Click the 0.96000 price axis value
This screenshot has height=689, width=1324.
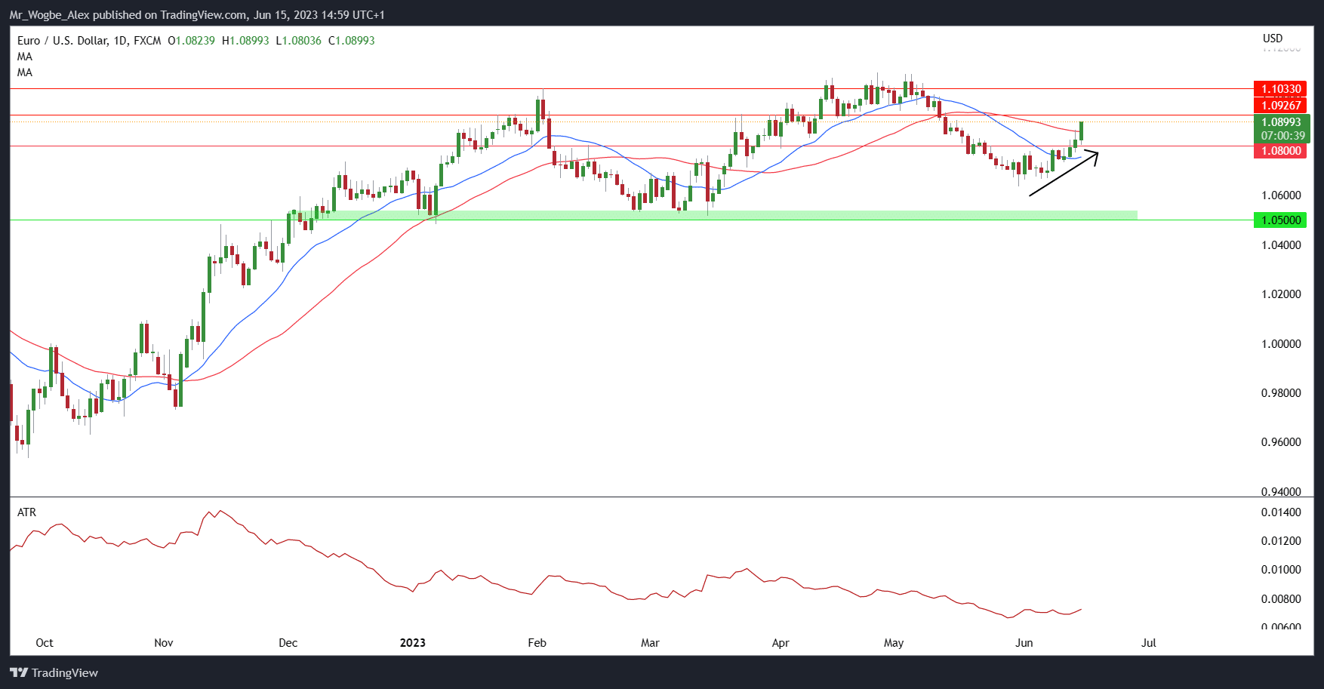(x=1281, y=442)
